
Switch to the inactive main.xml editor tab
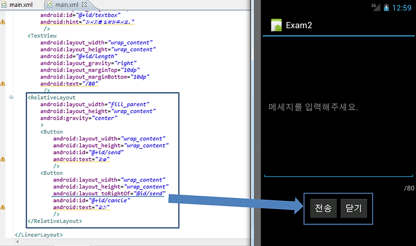(x=18, y=5)
